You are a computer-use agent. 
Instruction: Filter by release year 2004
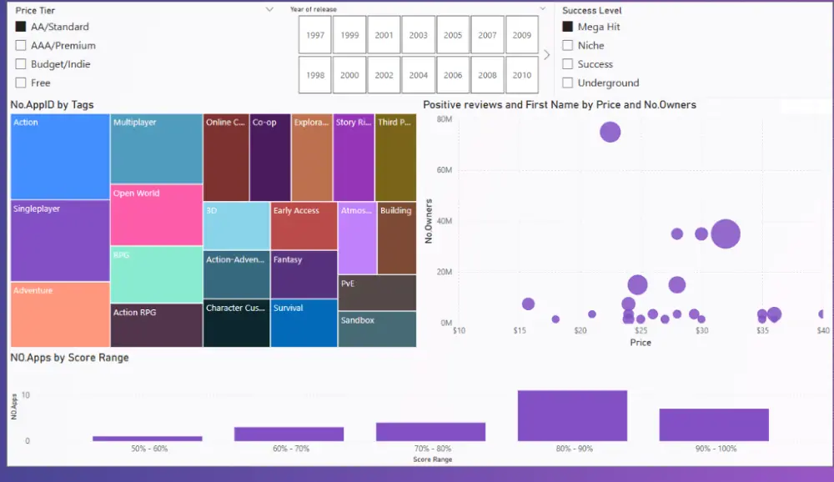[x=418, y=75]
